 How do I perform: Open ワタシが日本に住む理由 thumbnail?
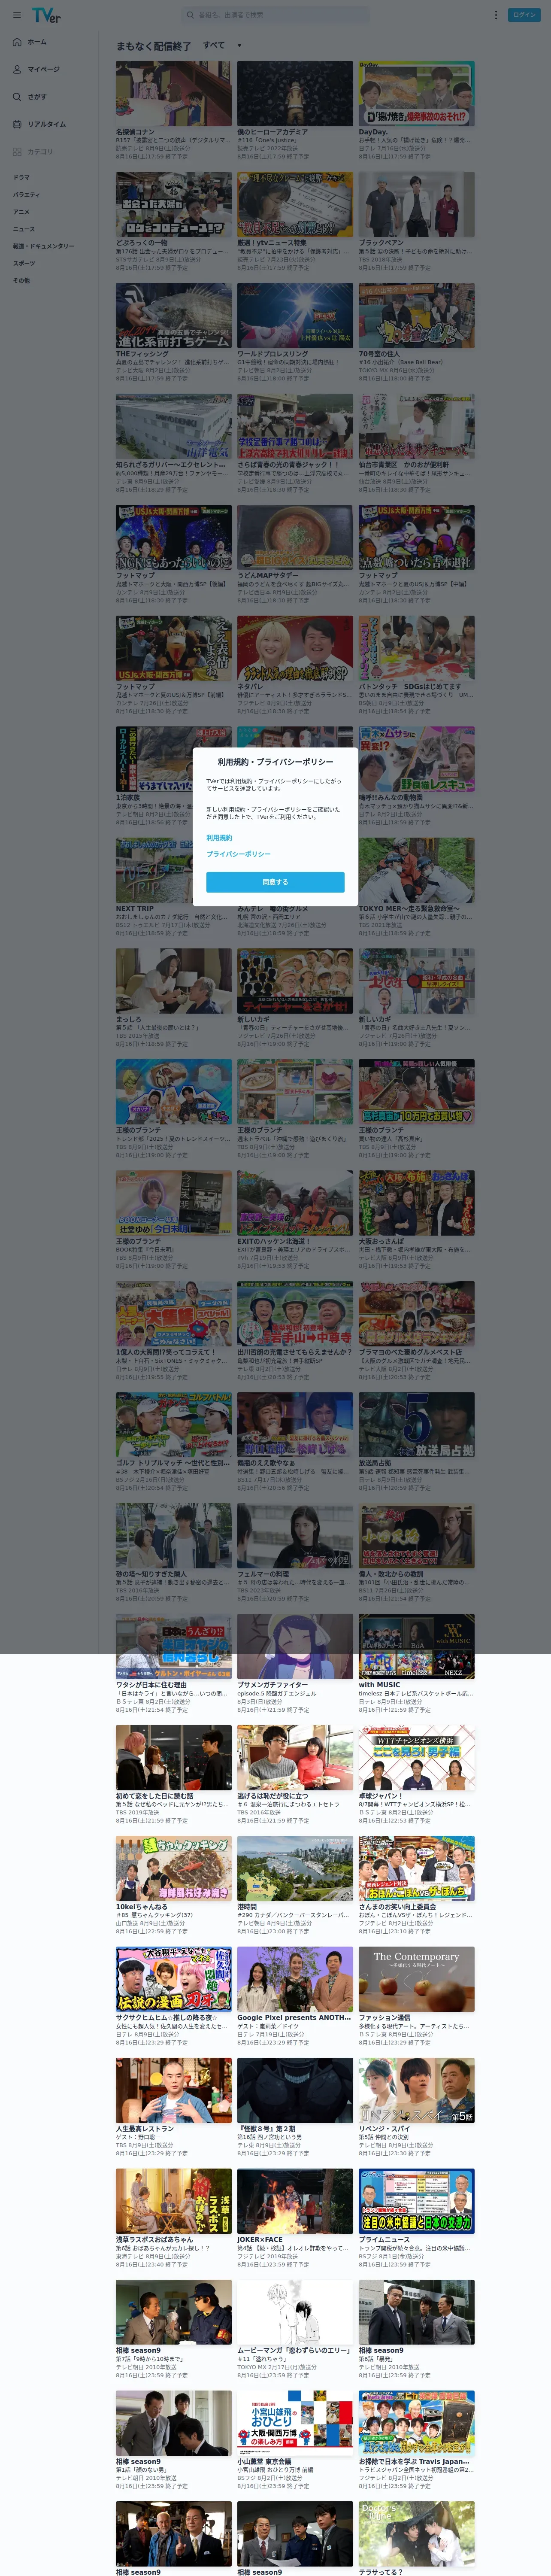point(173,1647)
